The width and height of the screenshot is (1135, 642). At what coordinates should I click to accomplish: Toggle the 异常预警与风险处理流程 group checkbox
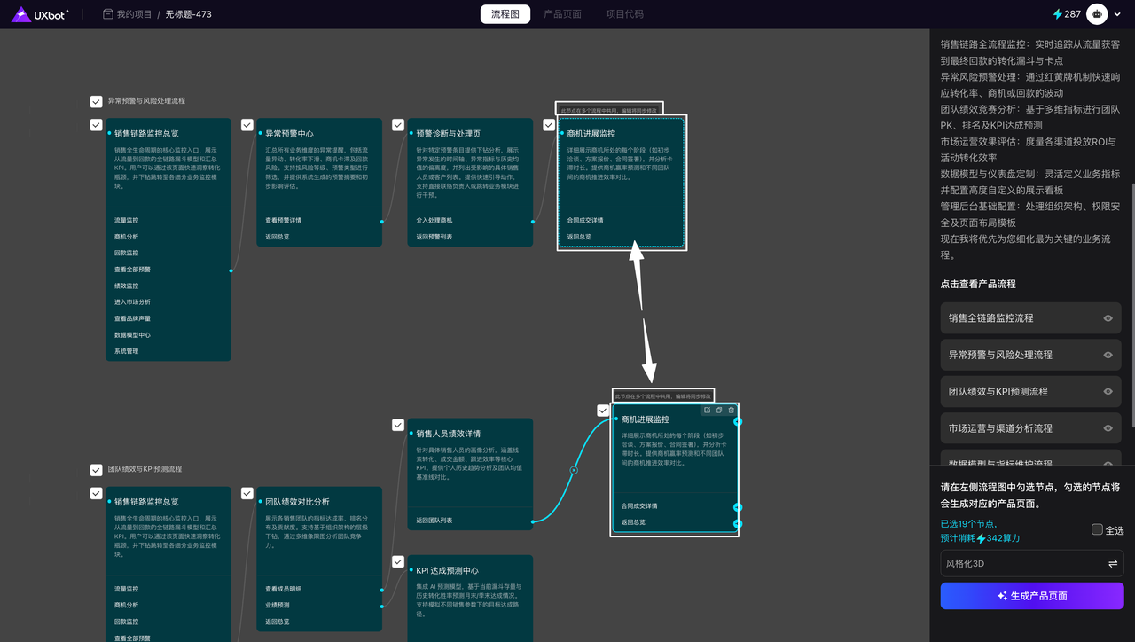[x=96, y=101]
